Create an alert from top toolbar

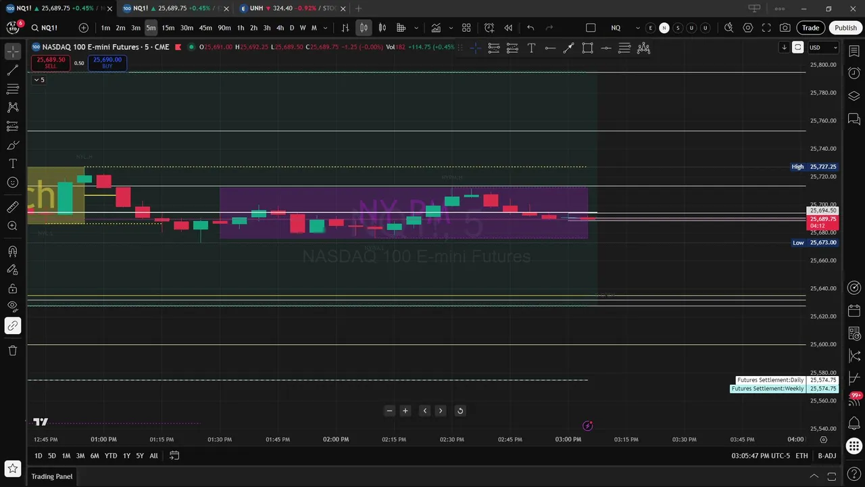click(x=489, y=28)
